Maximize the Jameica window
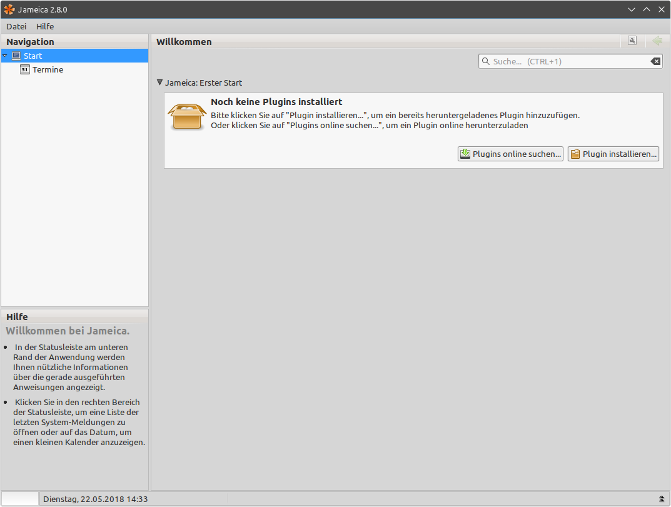671x507 pixels. coord(646,9)
